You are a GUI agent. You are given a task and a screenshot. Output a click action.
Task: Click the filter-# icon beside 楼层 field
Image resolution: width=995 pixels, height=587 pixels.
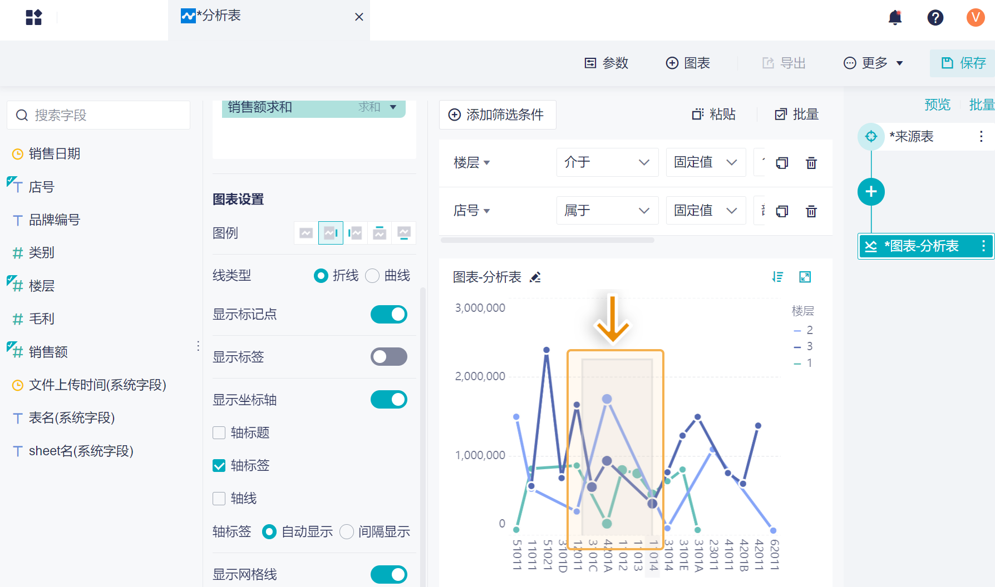pos(15,283)
